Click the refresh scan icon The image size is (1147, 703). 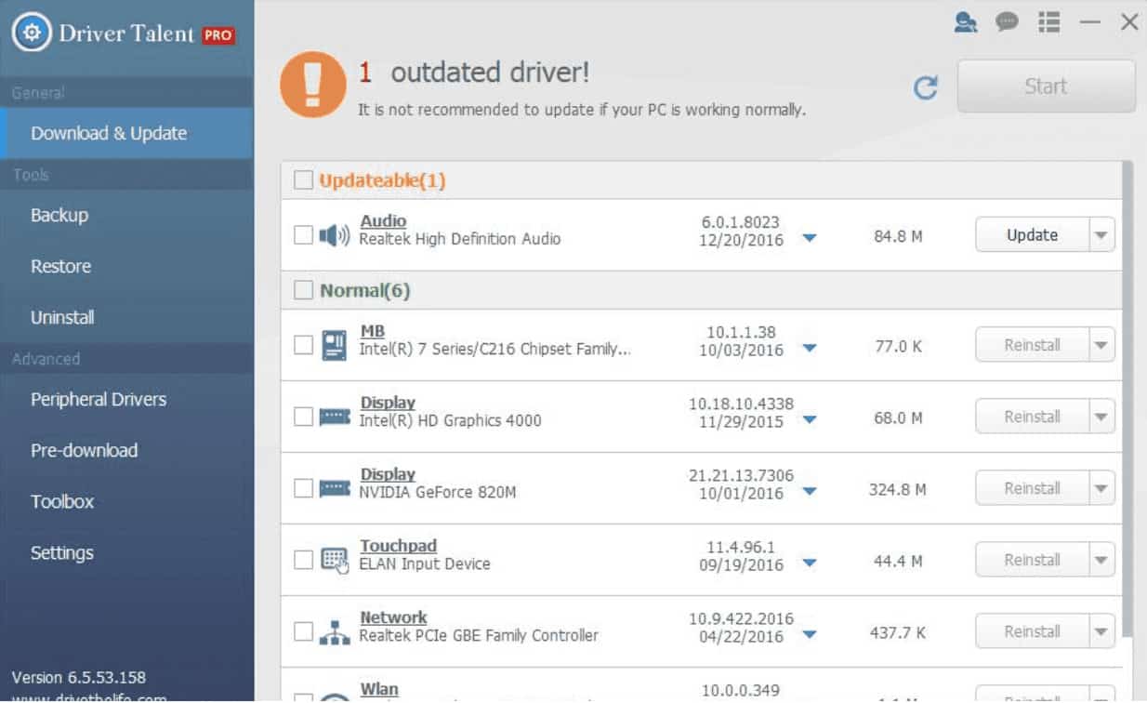coord(925,87)
